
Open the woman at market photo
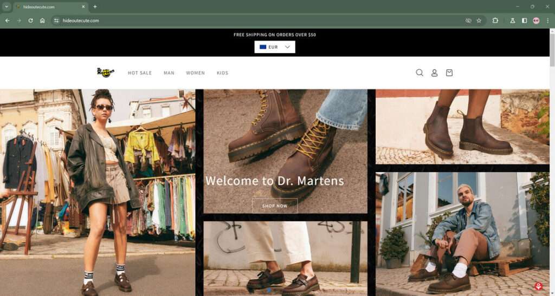tap(98, 193)
